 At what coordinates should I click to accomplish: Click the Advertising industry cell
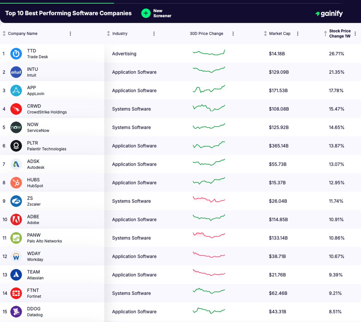click(124, 54)
